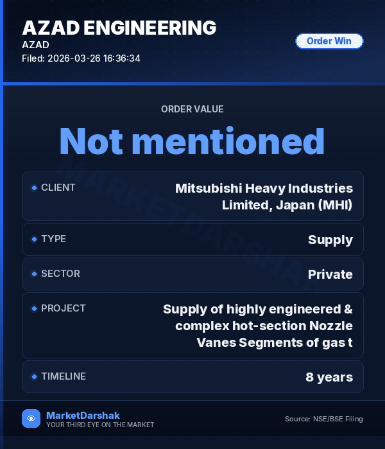Viewport: 385px width, 449px height.
Task: Click the Mitsubishi Heavy Industries client value
Action: 264,197
